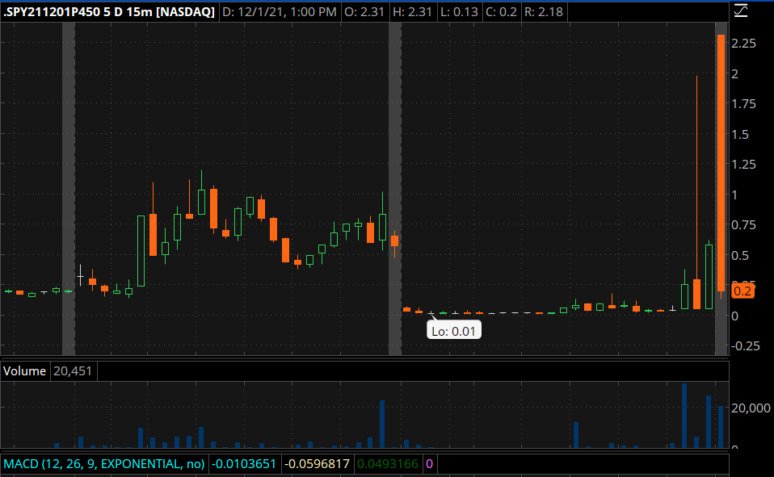Open the MACD (12, 26, 9, EXPONENTIAL, no) study label
The image size is (774, 477).
pyautogui.click(x=104, y=463)
